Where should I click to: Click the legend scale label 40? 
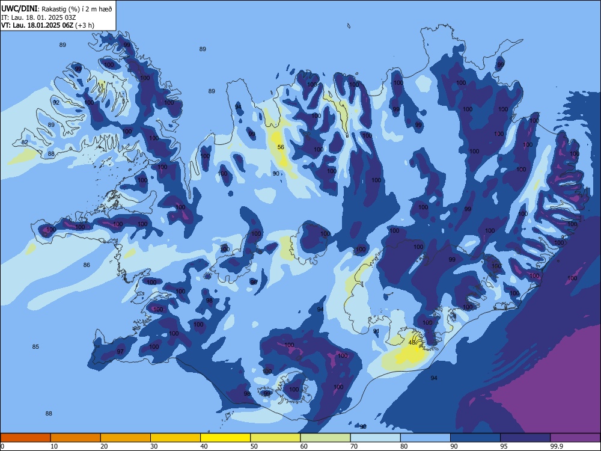pyautogui.click(x=204, y=446)
